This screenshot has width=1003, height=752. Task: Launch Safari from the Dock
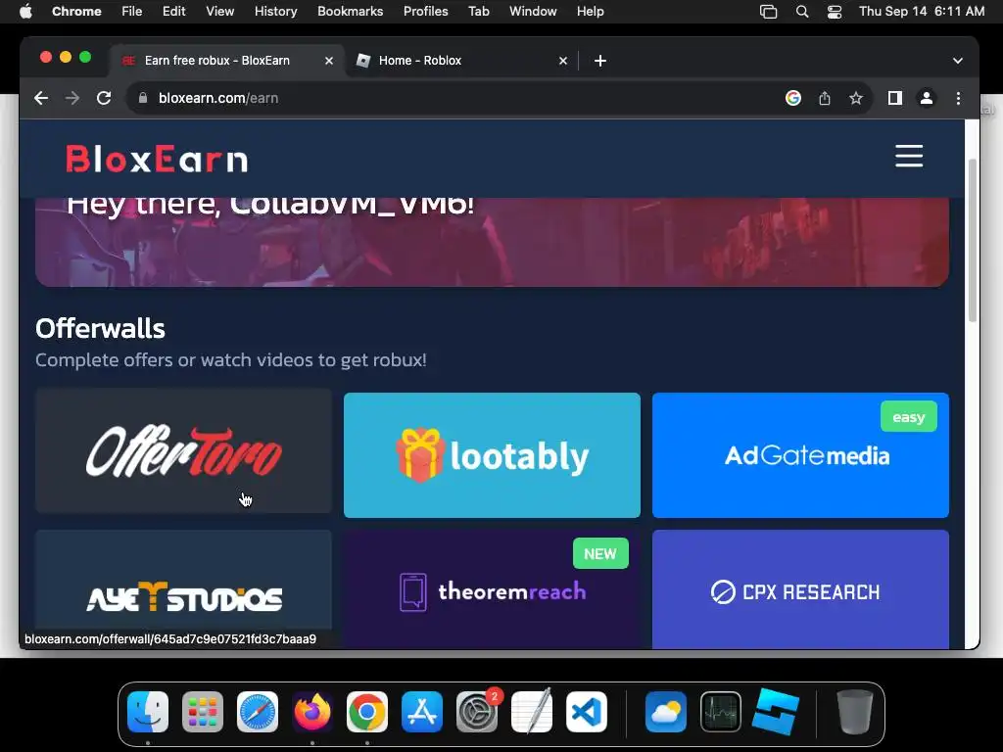[x=258, y=711]
